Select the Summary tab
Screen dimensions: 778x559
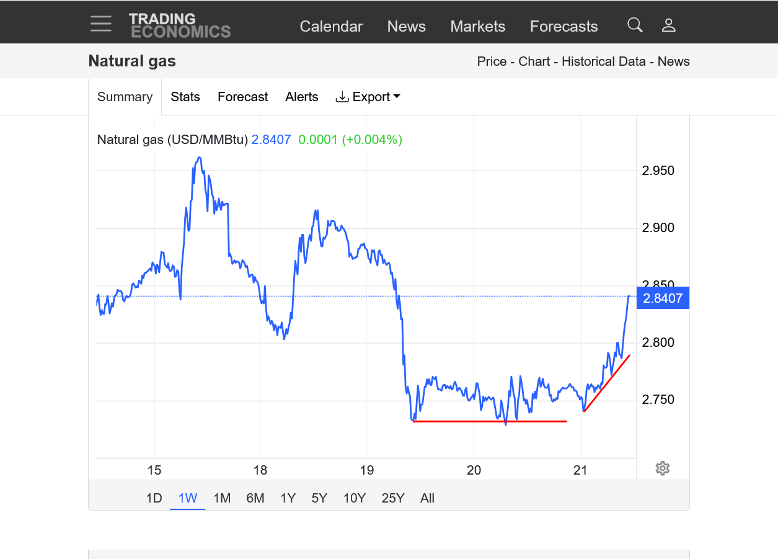pyautogui.click(x=125, y=97)
